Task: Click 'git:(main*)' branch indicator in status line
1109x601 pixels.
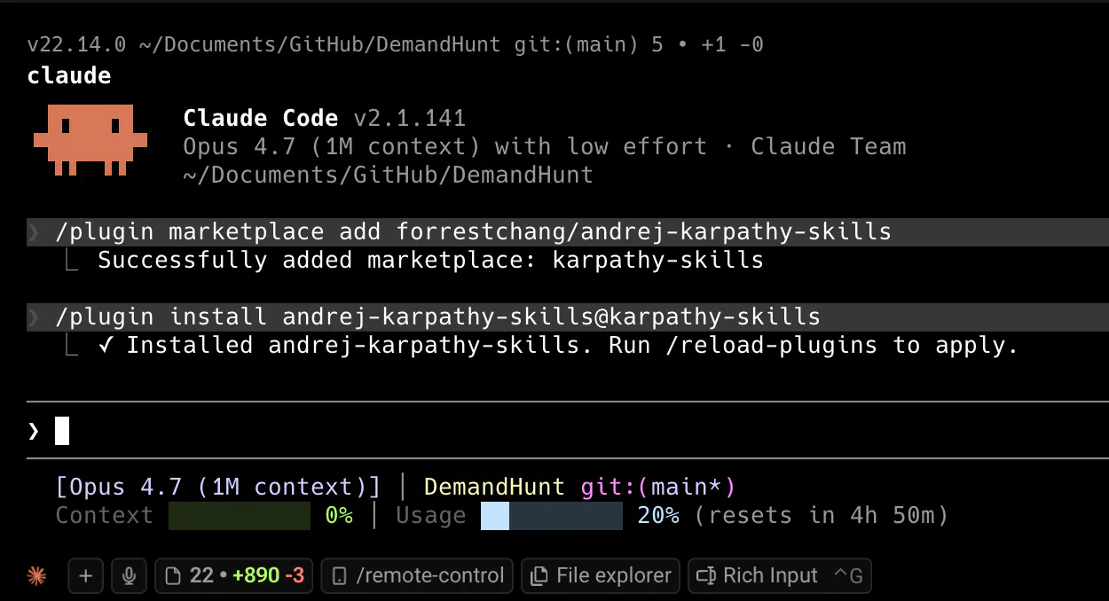Action: tap(658, 487)
